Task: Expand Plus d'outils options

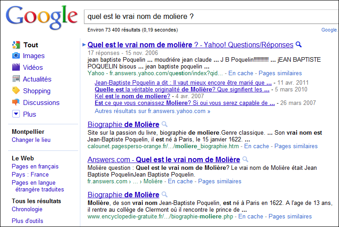Action: (28, 221)
